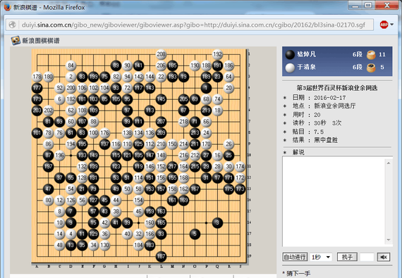Minimize the Firefox window

[x=355, y=5]
